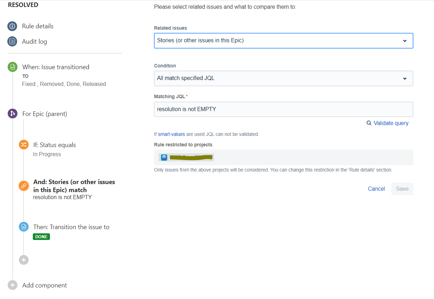Click the Audit log list icon

pos(12,42)
